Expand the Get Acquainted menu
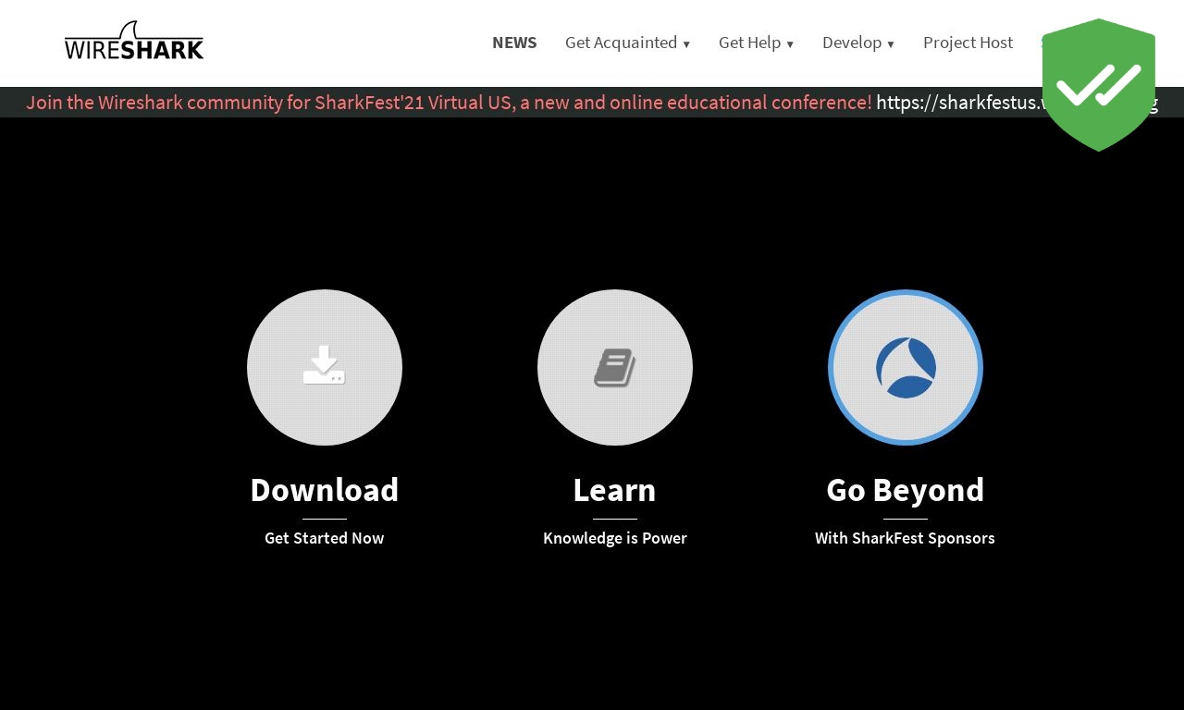 628,43
